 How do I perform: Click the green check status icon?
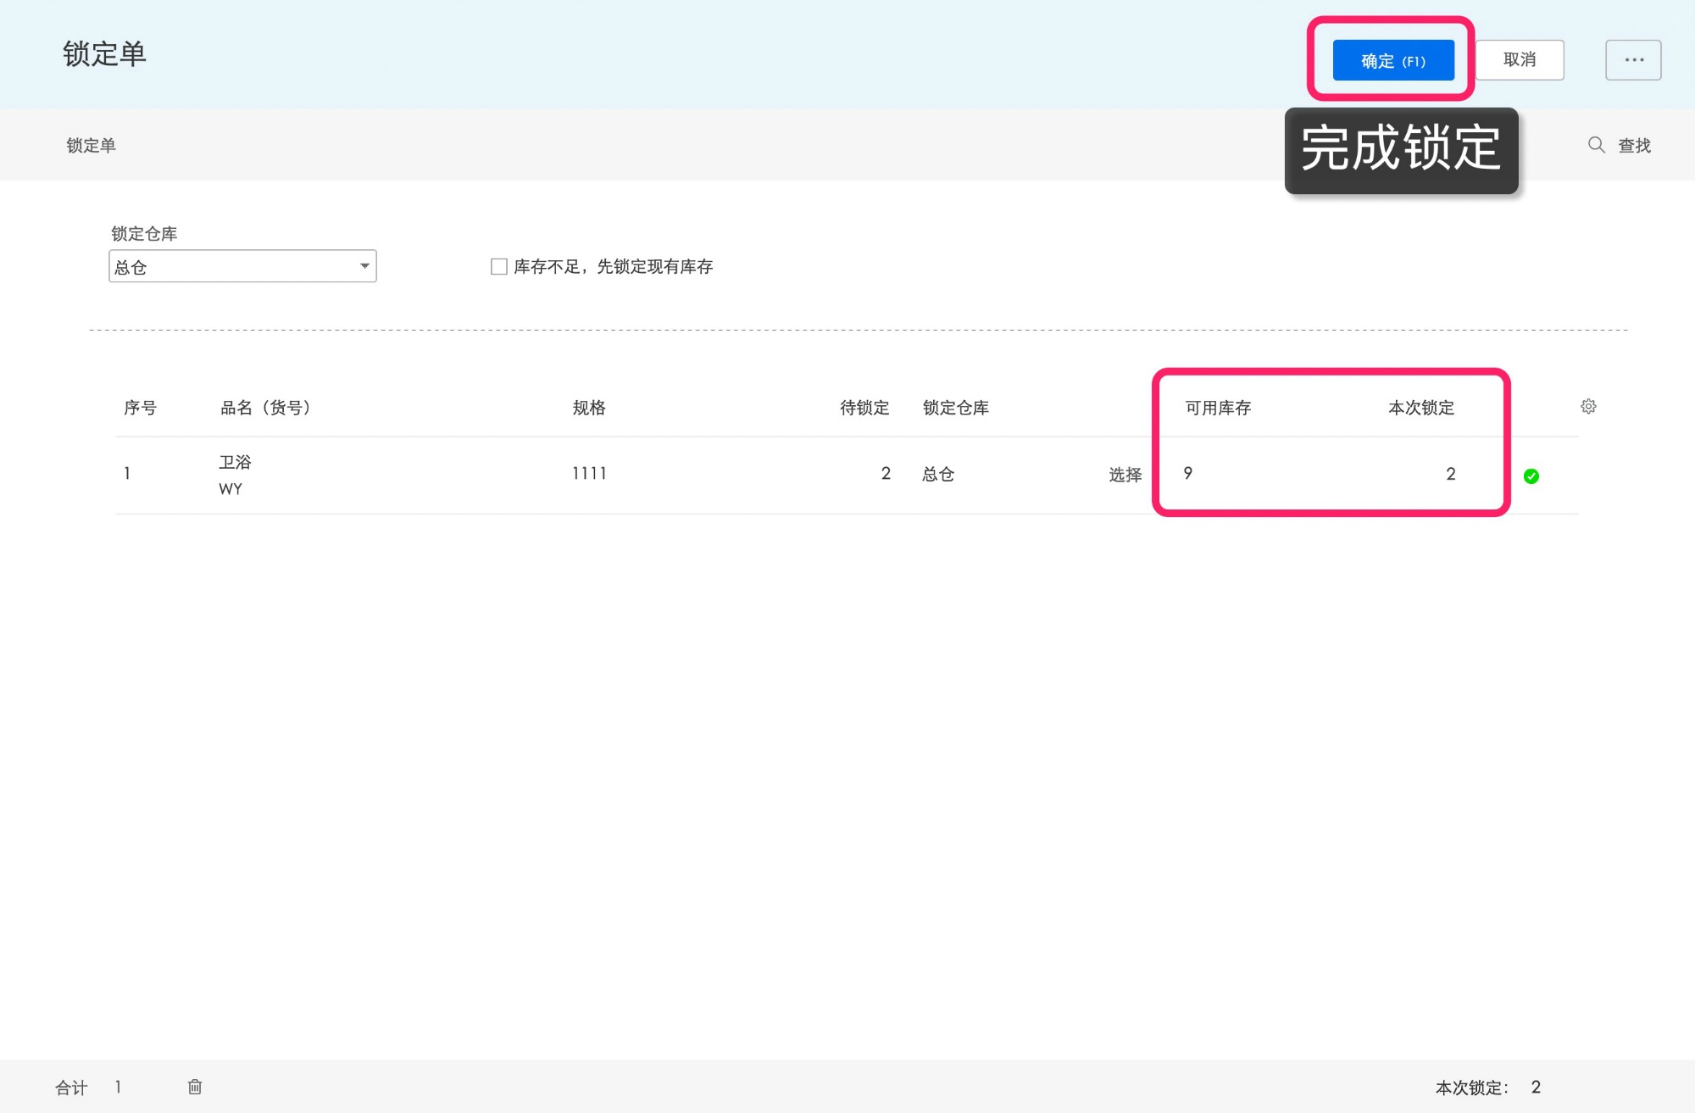(x=1531, y=476)
